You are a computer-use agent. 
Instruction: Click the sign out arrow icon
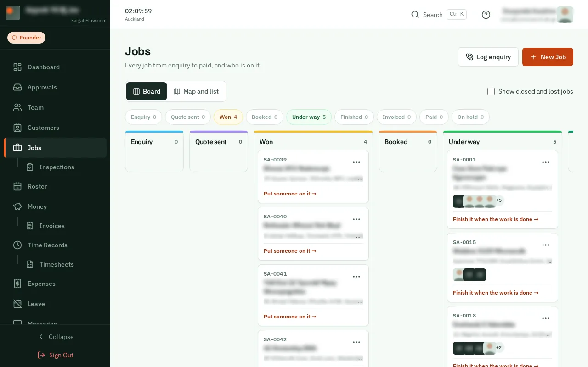click(x=41, y=355)
